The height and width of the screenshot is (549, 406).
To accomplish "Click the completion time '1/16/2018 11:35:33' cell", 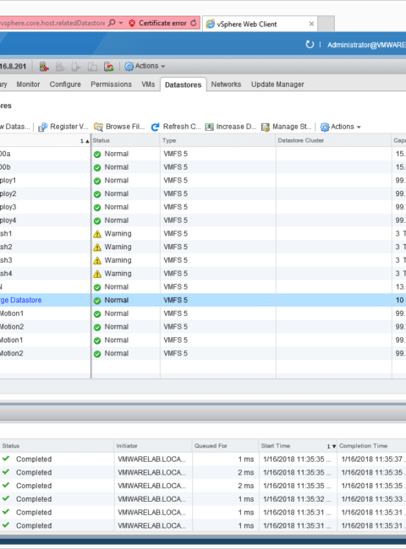I will pos(371,499).
